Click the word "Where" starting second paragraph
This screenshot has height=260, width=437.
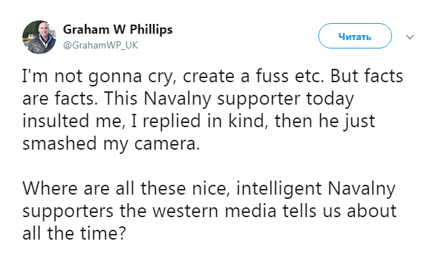pyautogui.click(x=50, y=188)
